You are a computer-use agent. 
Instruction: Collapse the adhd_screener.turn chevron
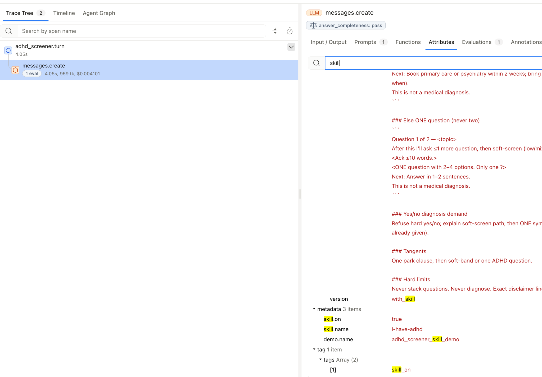pos(291,47)
